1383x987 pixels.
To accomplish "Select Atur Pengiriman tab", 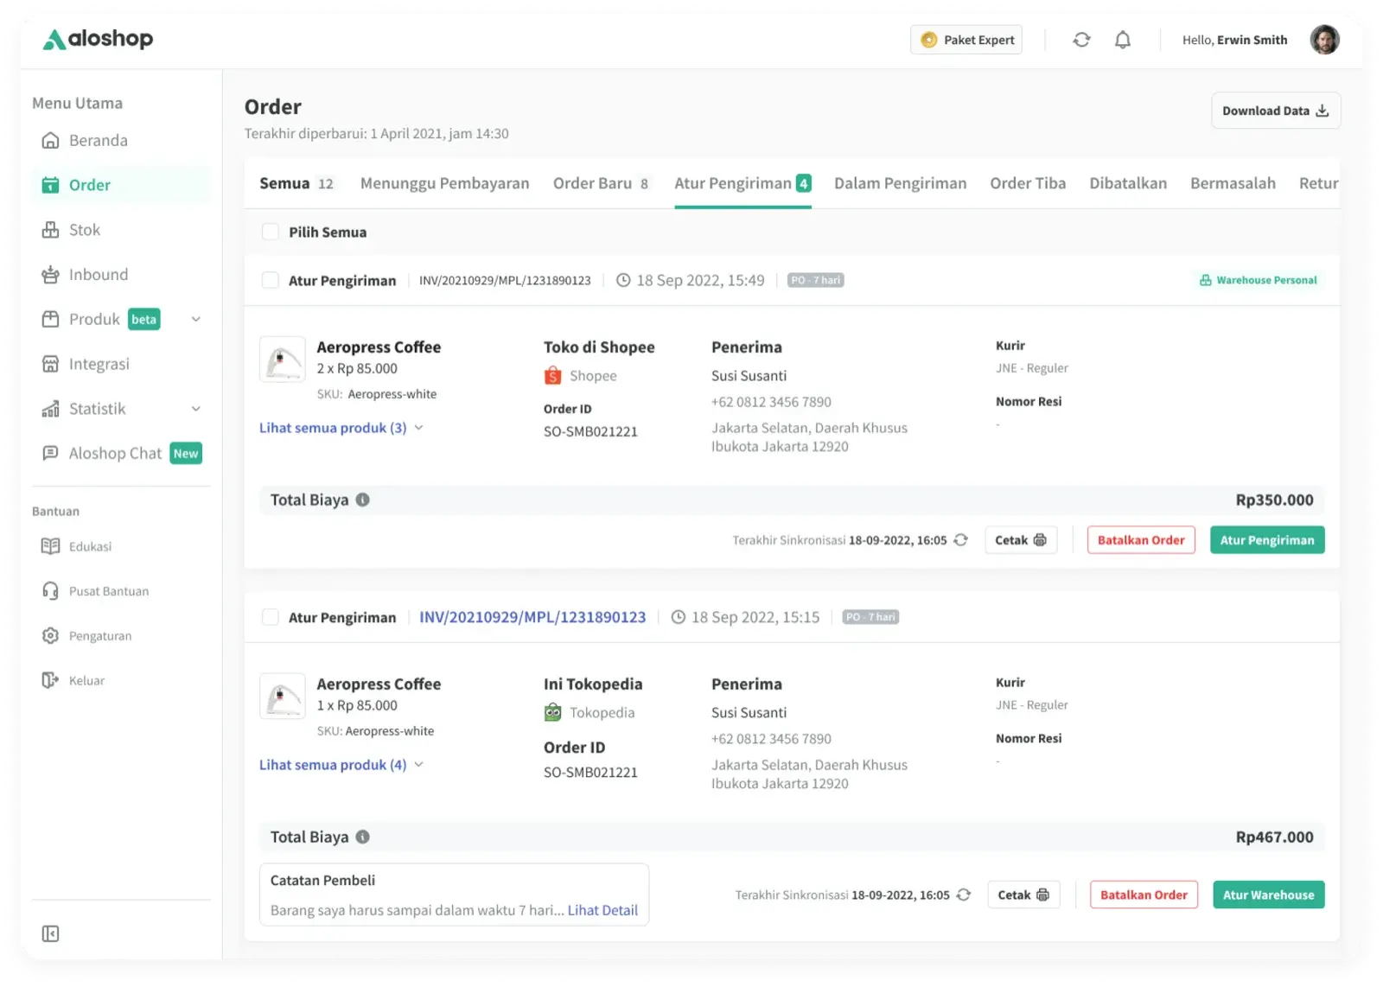I will [x=742, y=183].
